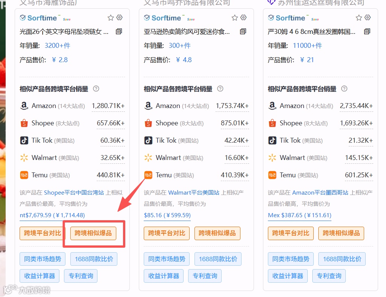Image resolution: width=386 pixels, height=297 pixels.
Task: Open 跨境相似爆品 for the necklace product
Action: pos(93,233)
